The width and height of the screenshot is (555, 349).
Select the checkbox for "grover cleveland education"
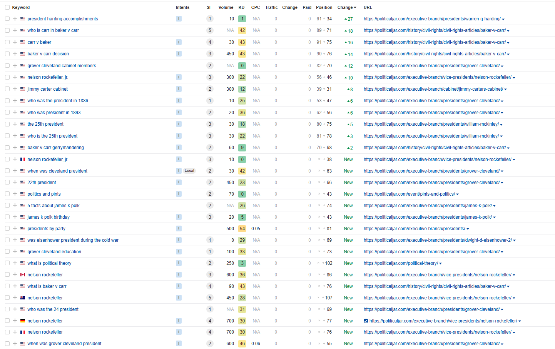(x=7, y=252)
